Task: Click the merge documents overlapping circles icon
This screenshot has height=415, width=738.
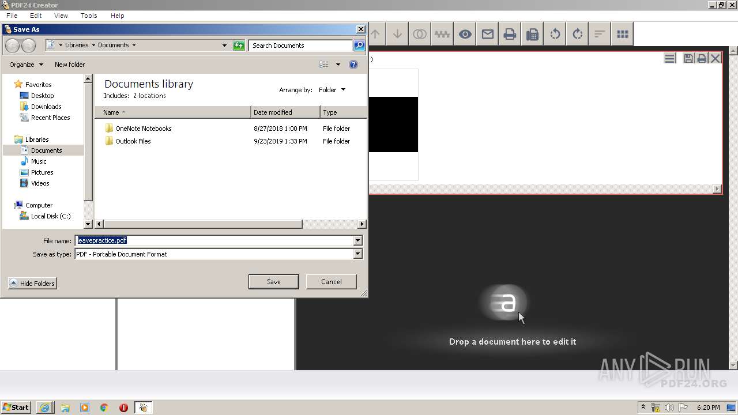Action: pyautogui.click(x=420, y=34)
